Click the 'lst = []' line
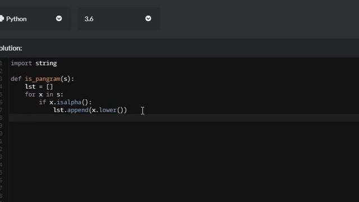 39,87
